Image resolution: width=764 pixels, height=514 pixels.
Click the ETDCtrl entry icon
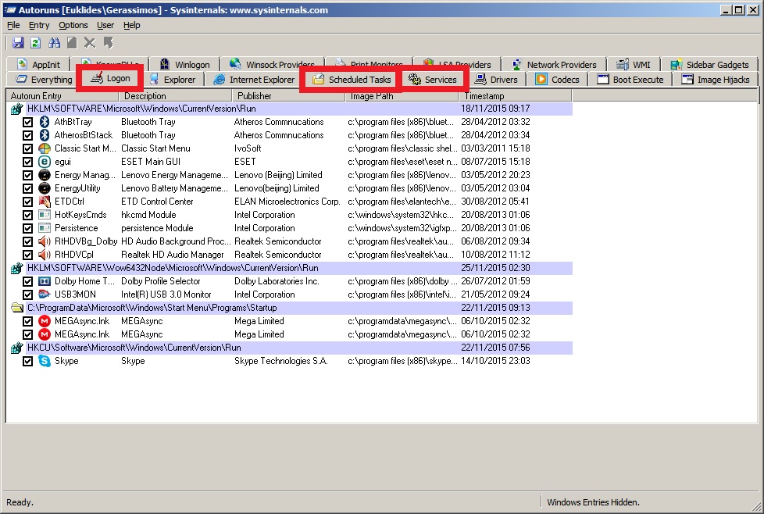coord(45,202)
